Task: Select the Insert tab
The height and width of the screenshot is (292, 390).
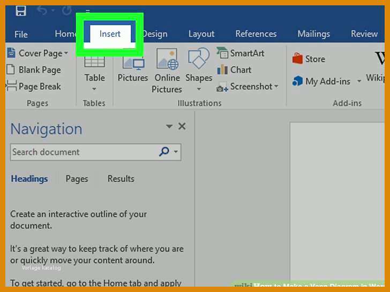Action: (x=110, y=34)
